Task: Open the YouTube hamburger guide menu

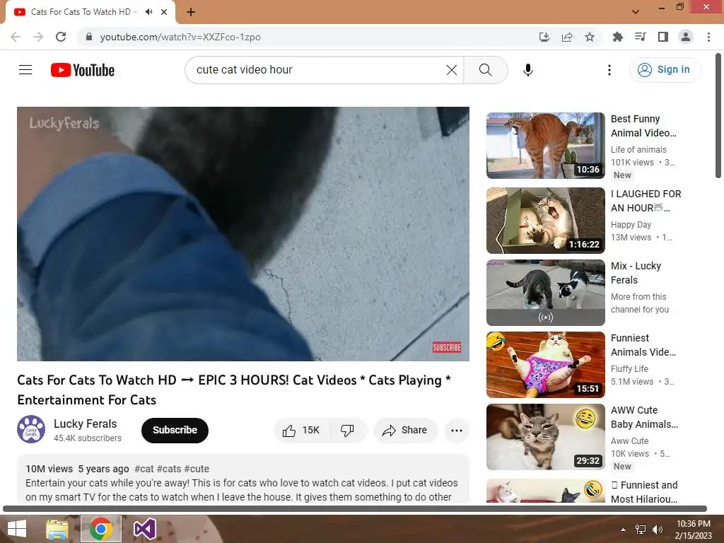Action: (x=25, y=70)
